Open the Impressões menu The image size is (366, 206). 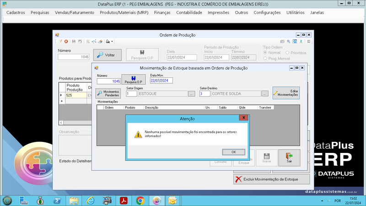click(x=219, y=13)
